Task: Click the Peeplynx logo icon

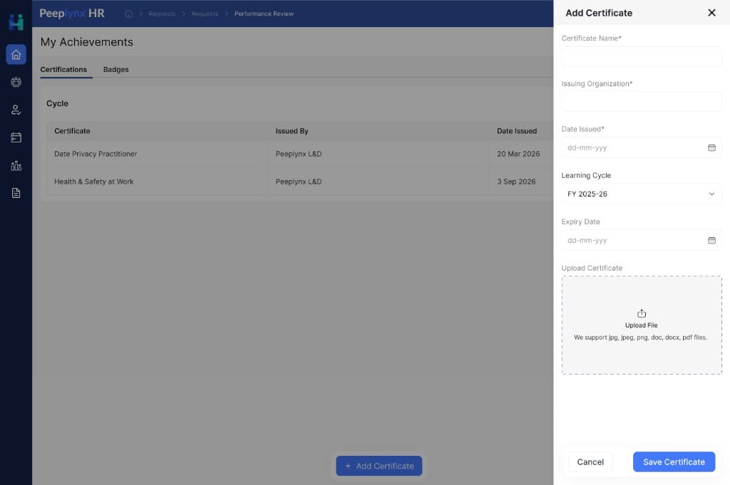Action: 16,22
